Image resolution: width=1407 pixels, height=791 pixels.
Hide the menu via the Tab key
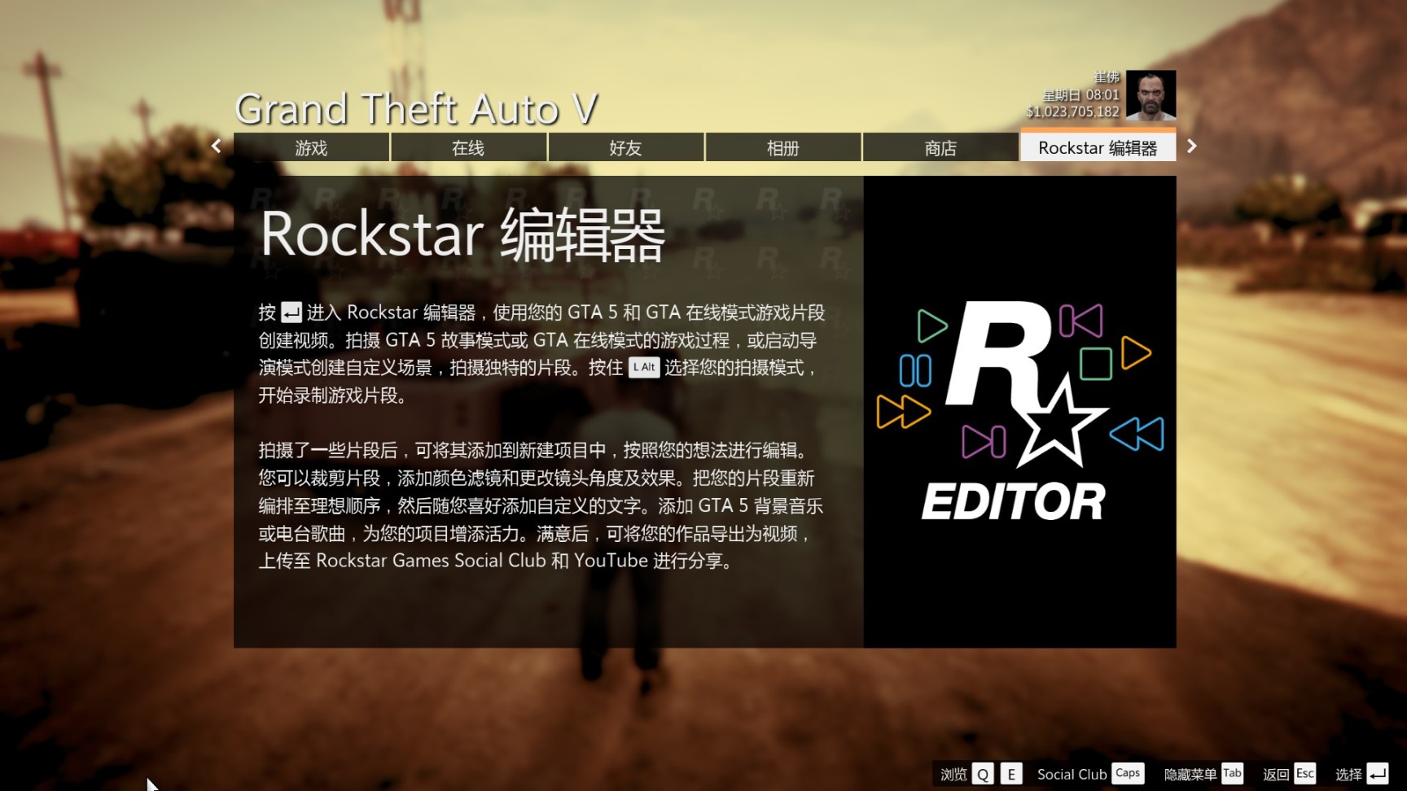1233,773
